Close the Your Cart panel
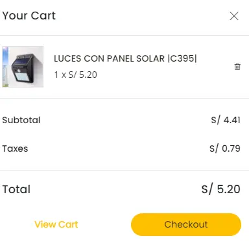 pos(234,16)
